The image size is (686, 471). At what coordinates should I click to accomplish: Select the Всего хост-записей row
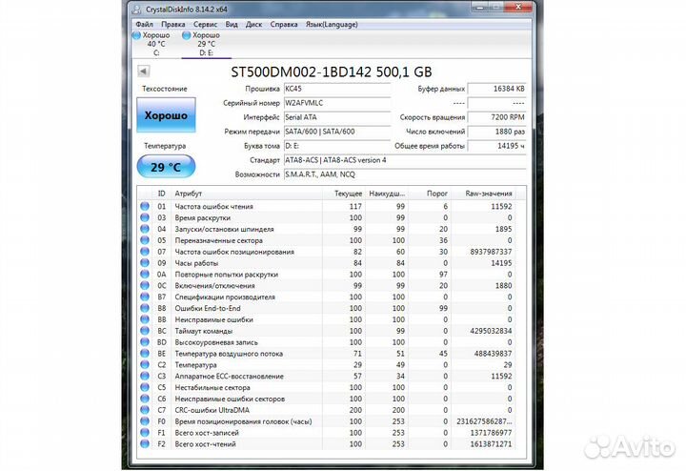point(326,433)
